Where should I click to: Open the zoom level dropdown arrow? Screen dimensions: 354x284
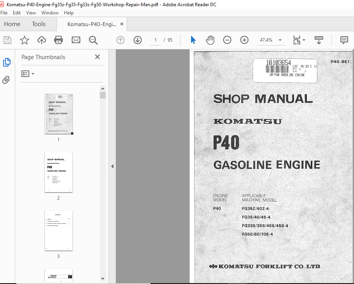[x=280, y=40]
